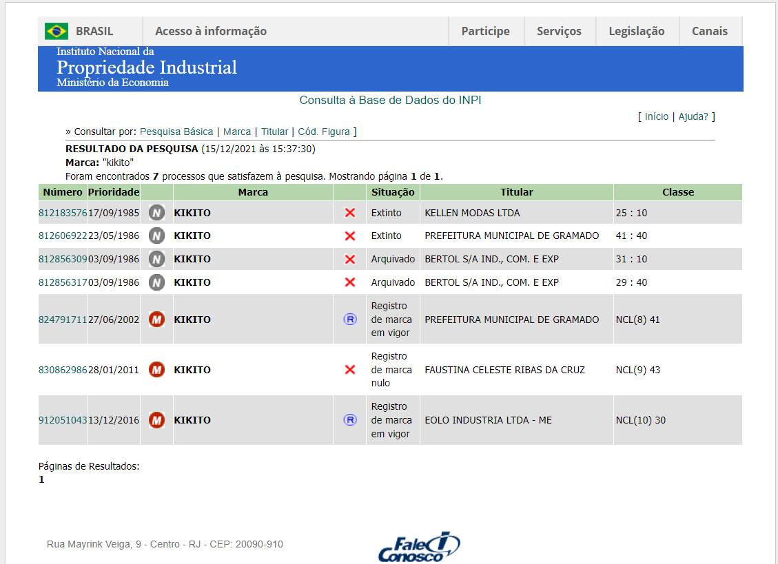Click results page number 1

(41, 480)
